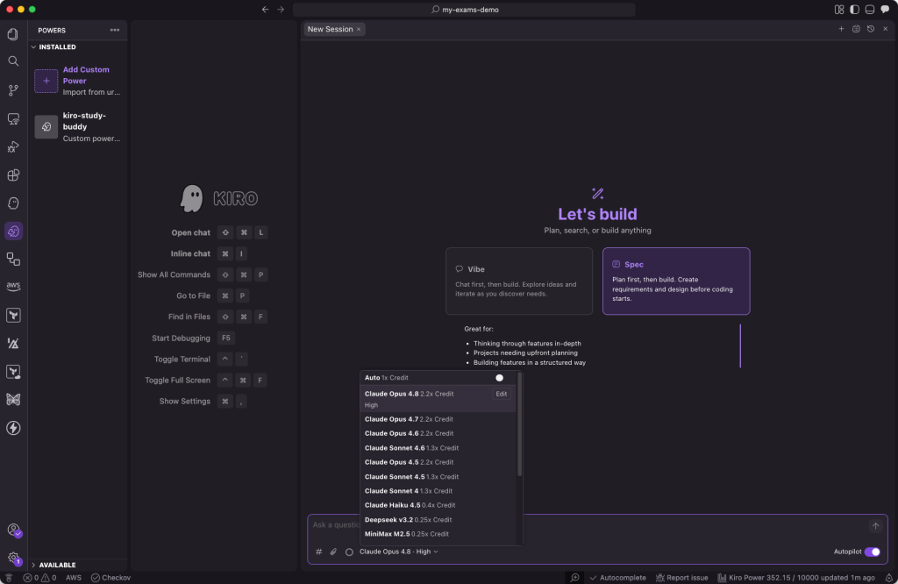Click the remote window icon in status bar
Screen dimensions: 898x584
tap(9, 578)
